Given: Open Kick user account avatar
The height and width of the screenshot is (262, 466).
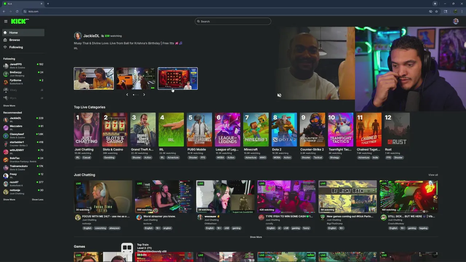Looking at the screenshot, I should pyautogui.click(x=455, y=21).
